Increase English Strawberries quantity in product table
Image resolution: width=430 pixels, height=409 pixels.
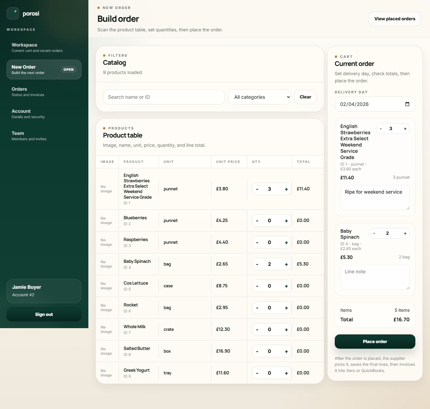(286, 189)
